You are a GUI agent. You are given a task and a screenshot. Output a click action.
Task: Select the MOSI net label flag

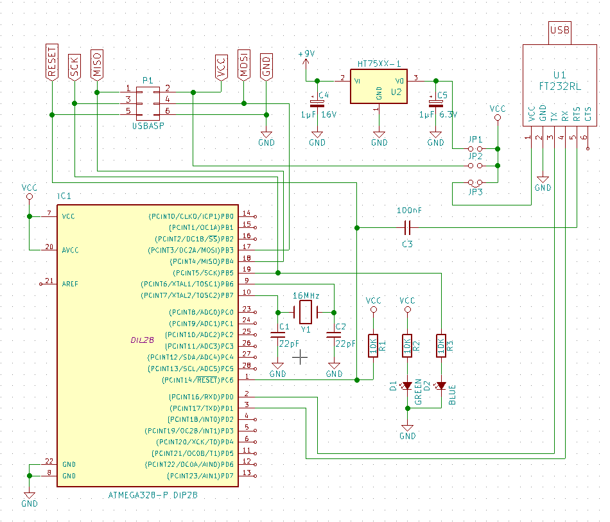click(243, 63)
